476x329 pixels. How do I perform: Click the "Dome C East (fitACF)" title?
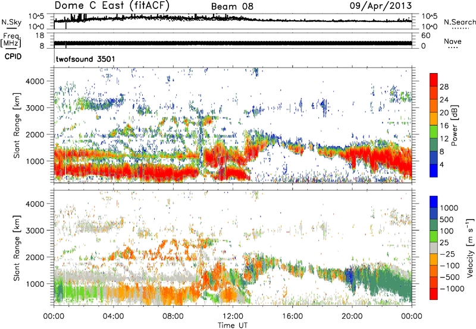pos(112,6)
